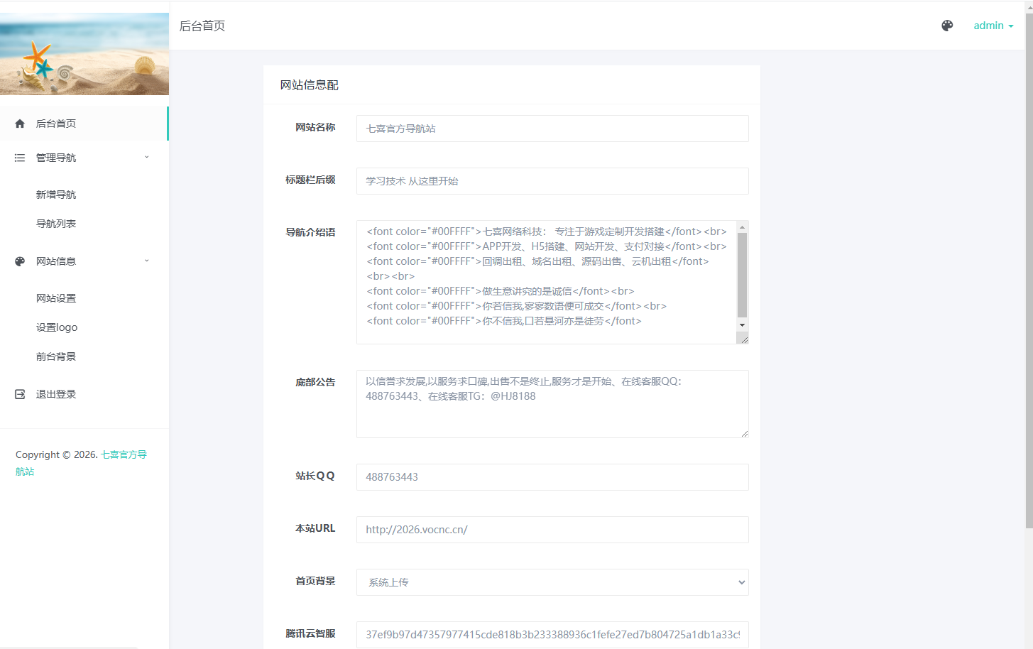Viewport: 1033px width, 649px height.
Task: Open the theme palette icon in top navbar
Action: point(947,26)
